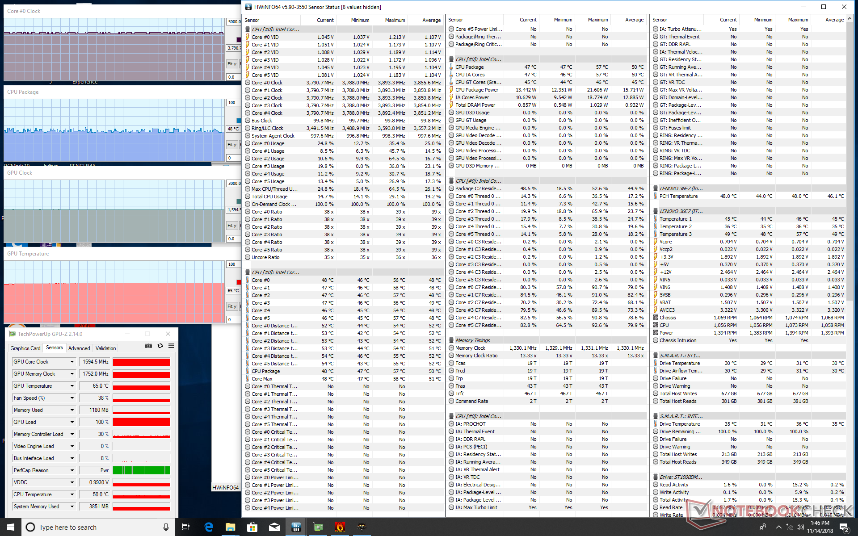
Task: Click lightning icon beside Core #0 VID
Action: pyautogui.click(x=248, y=37)
